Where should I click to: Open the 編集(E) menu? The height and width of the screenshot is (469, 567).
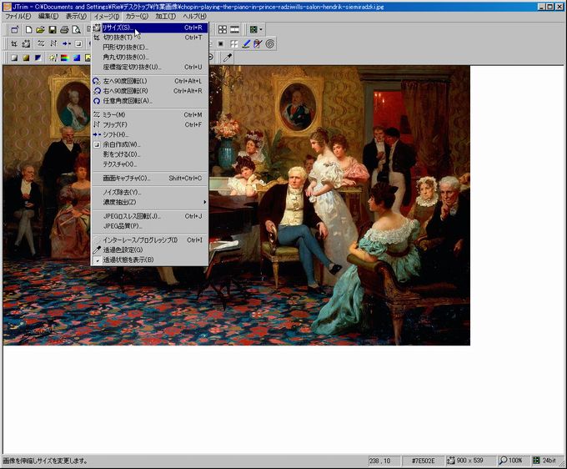point(48,17)
